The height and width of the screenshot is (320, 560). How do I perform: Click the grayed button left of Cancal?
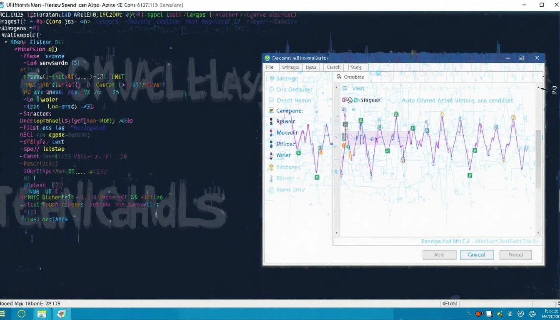tap(439, 255)
